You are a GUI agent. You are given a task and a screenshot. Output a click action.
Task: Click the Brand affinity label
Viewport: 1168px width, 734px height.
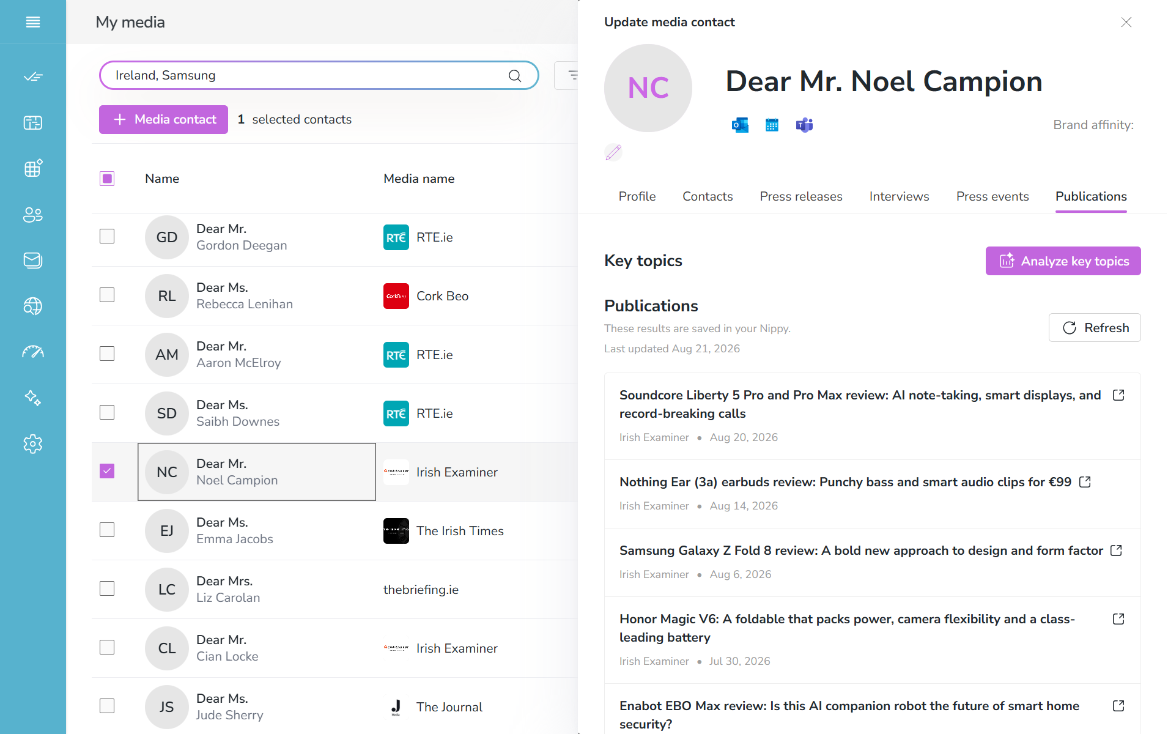pyautogui.click(x=1093, y=125)
